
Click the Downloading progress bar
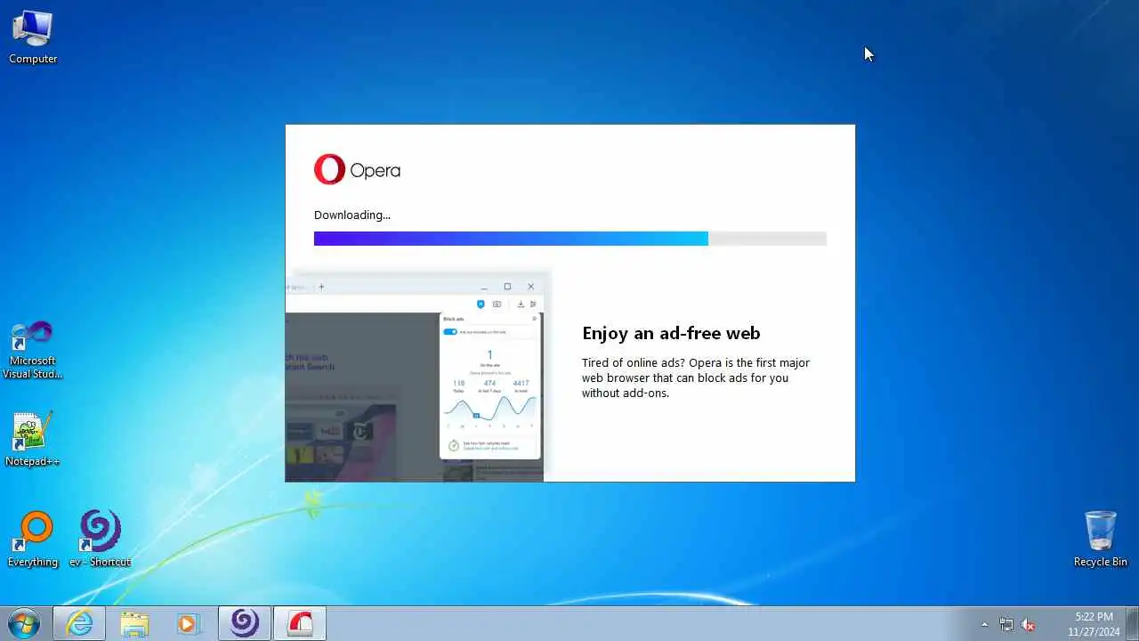click(x=569, y=239)
